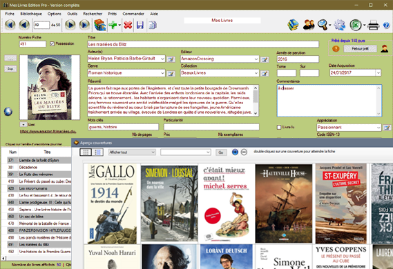Viewport: 393px width, 269px height.
Task: Go to the first record arrow
Action: [x=10, y=25]
